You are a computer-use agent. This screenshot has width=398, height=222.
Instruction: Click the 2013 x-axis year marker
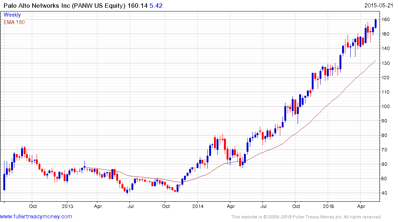[x=67, y=206]
